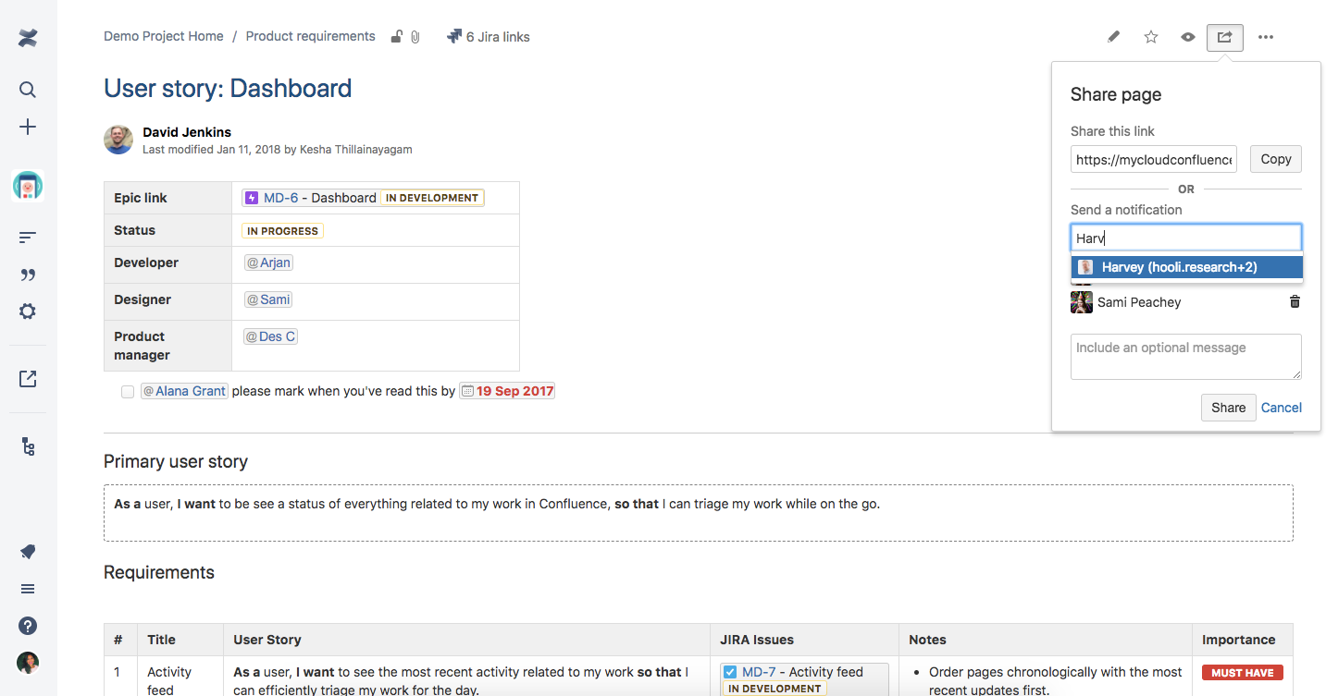The width and height of the screenshot is (1326, 696).
Task: Select Harvey from the autocomplete suggestions
Action: point(1186,267)
